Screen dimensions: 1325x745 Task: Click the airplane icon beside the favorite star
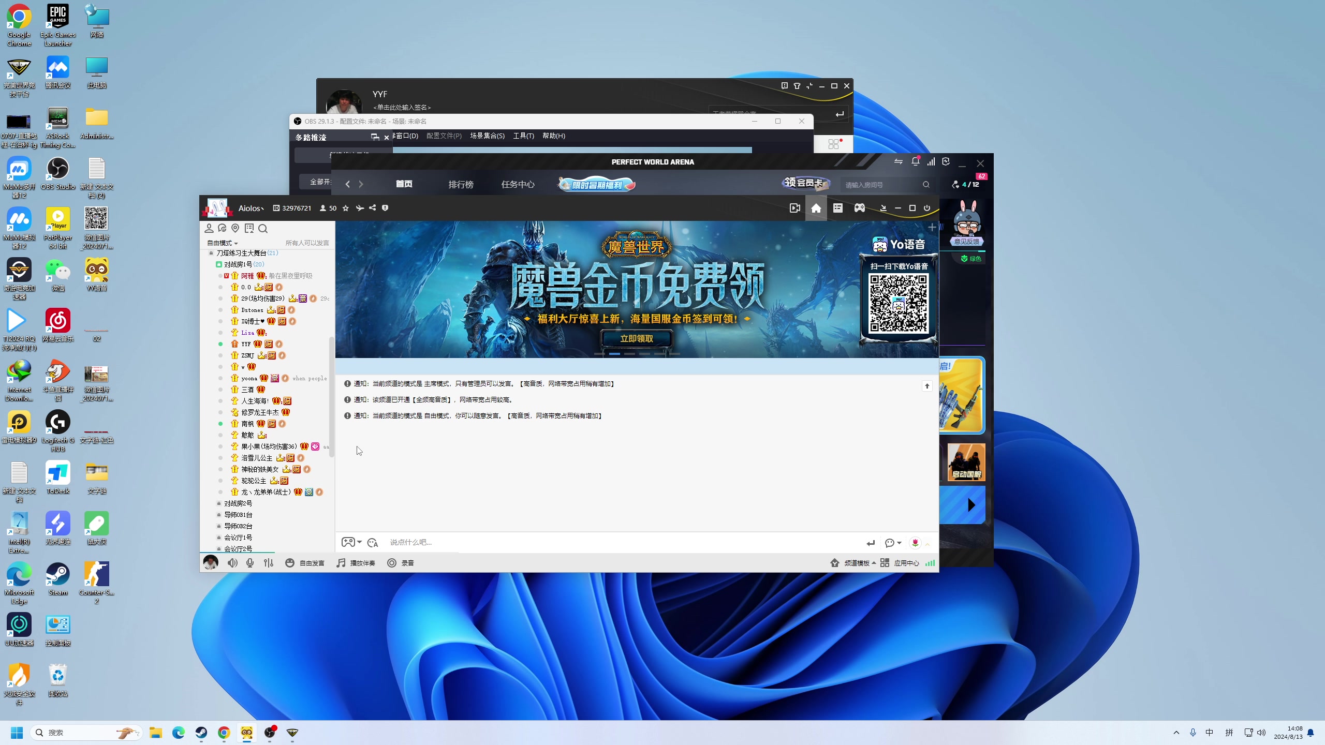click(360, 208)
